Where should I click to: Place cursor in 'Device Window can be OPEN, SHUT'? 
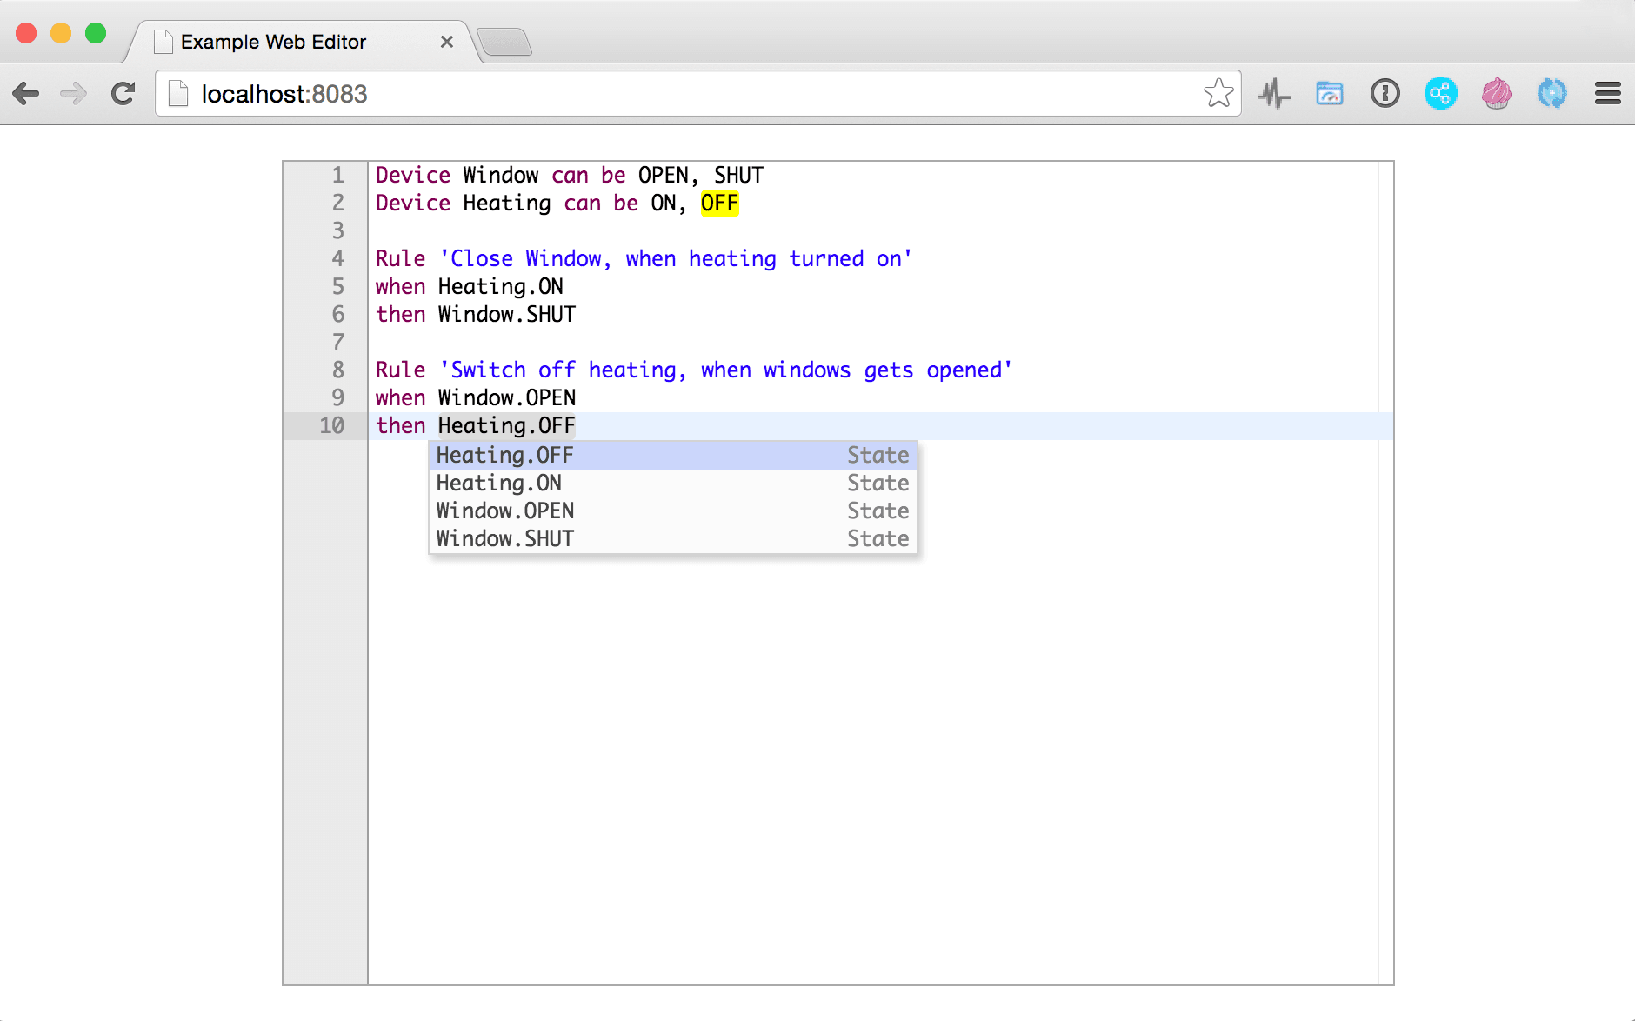coord(570,176)
